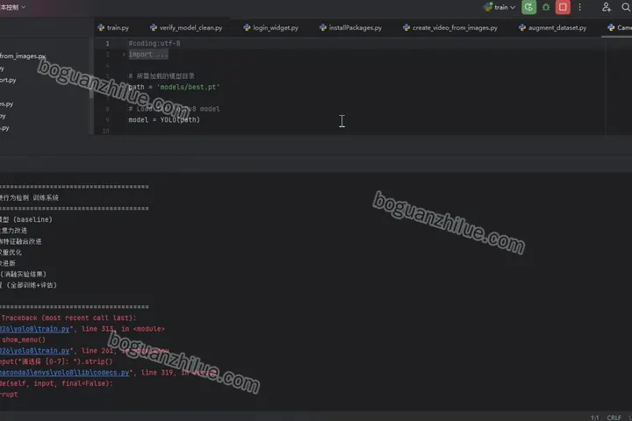Click python icon on train.py tab
Image resolution: width=632 pixels, height=421 pixels.
101,27
